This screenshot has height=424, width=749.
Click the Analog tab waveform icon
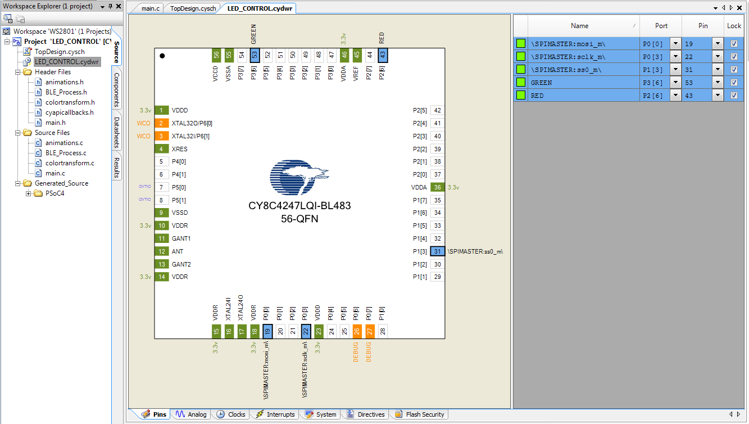[x=180, y=414]
